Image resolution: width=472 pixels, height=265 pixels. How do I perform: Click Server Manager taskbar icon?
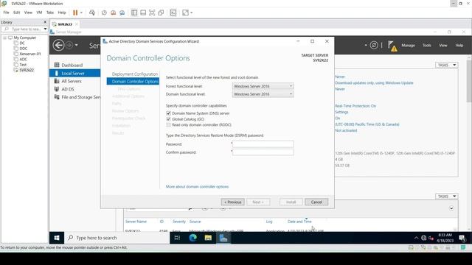click(x=223, y=238)
